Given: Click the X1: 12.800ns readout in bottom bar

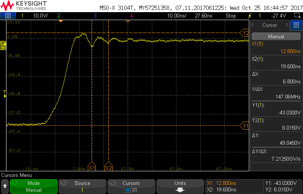Looking at the screenshot, I should point(222,183).
